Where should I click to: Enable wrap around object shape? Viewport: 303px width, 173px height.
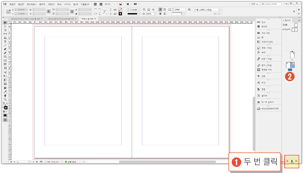[160, 14]
